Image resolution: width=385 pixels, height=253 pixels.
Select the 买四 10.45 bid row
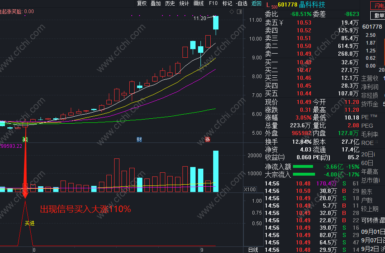(312, 86)
